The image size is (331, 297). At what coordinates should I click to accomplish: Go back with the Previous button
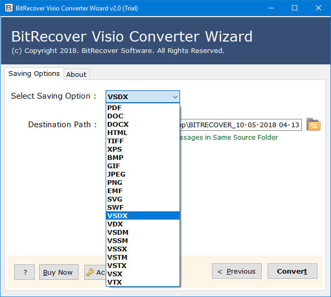(x=237, y=271)
